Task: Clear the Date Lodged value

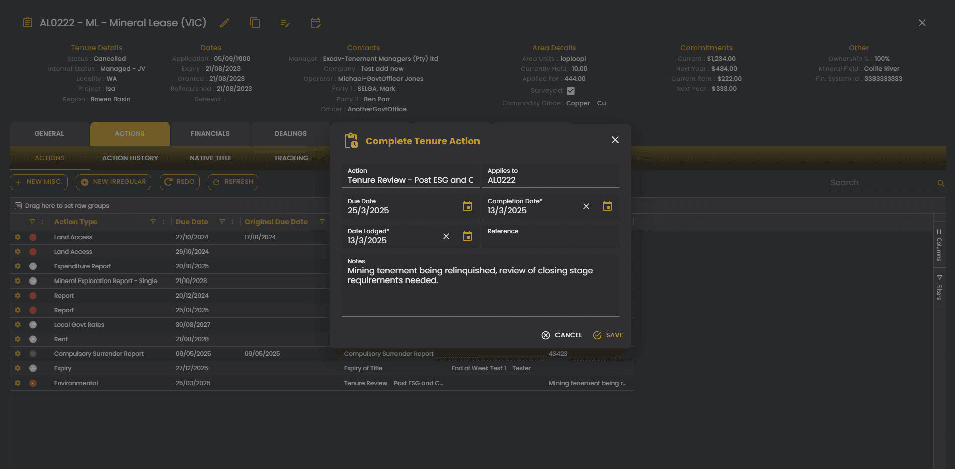Action: pos(446,236)
